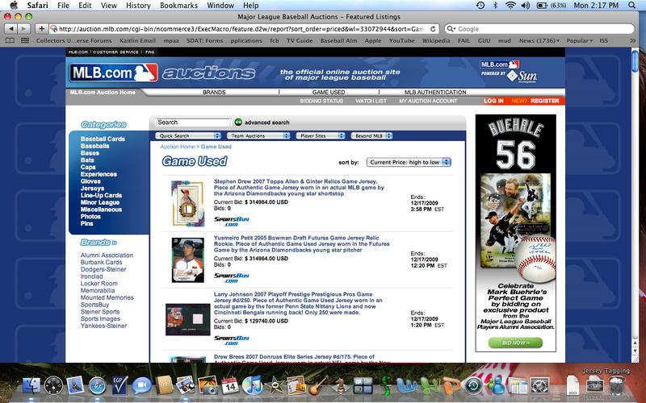The height and width of the screenshot is (403, 646).
Task: Open iCal calendar icon in dock
Action: coord(230,386)
